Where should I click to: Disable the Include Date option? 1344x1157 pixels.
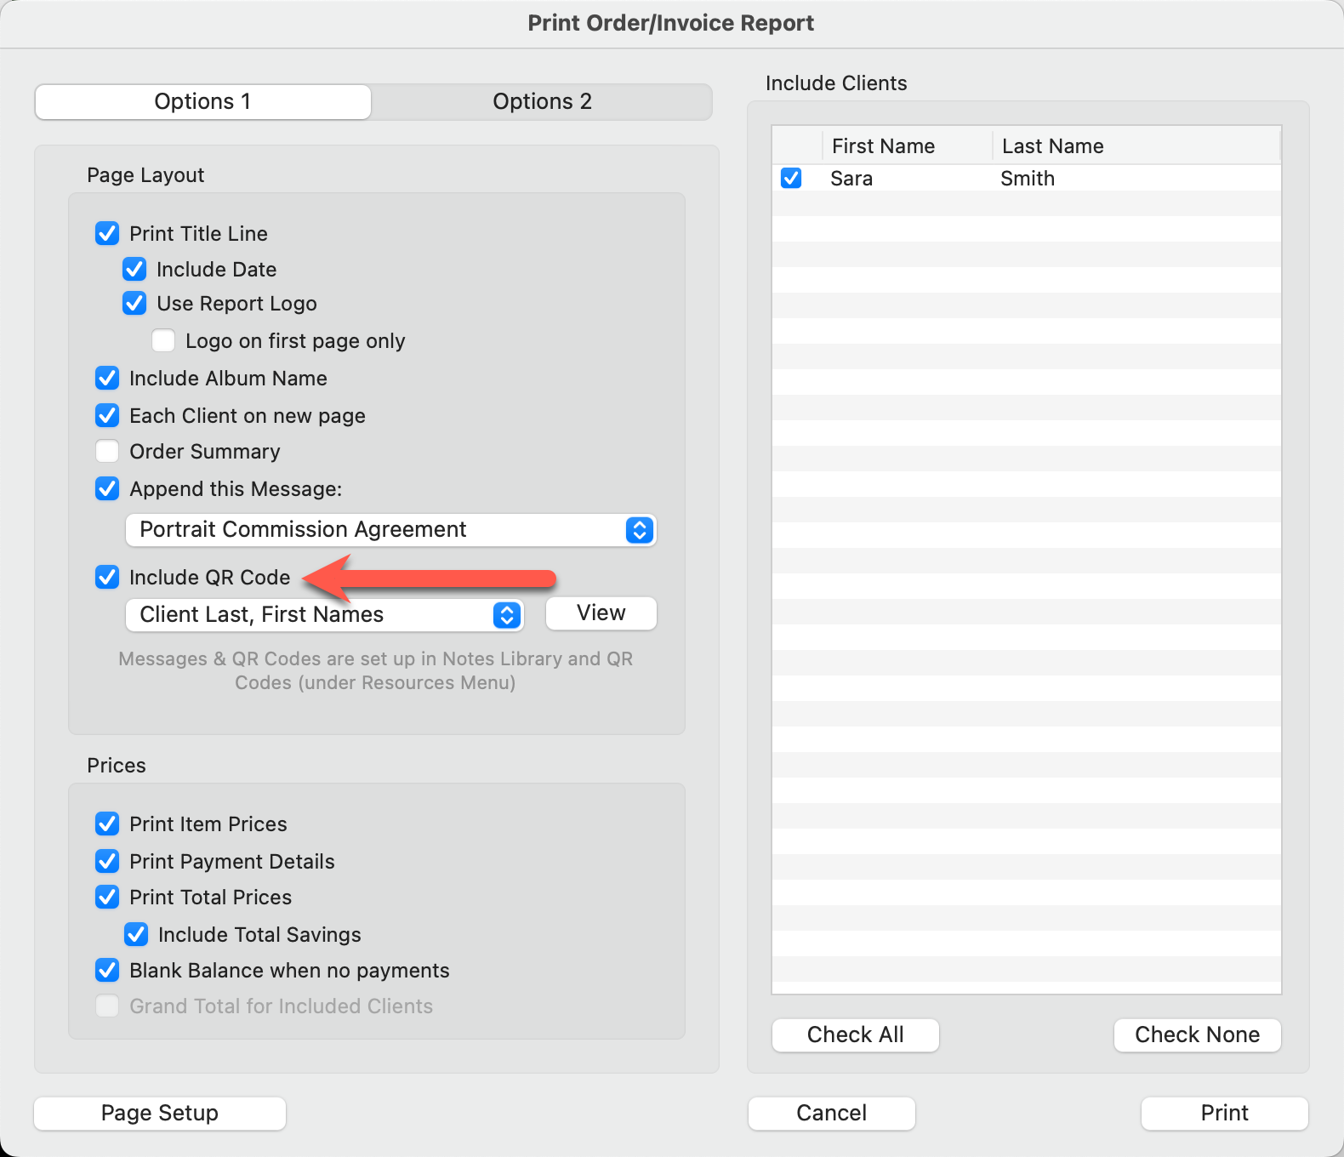click(134, 269)
